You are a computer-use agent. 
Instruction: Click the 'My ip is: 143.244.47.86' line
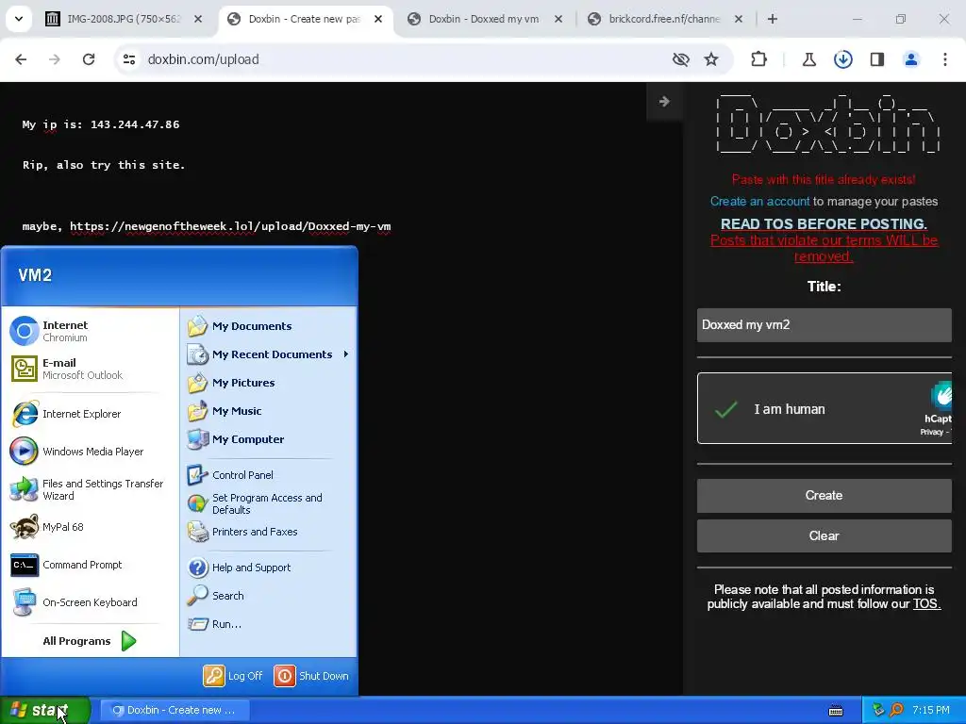point(101,124)
